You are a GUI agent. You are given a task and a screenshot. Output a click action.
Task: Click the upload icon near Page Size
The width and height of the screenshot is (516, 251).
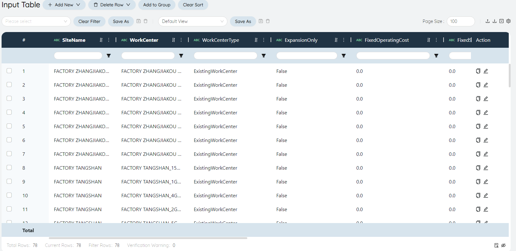487,21
